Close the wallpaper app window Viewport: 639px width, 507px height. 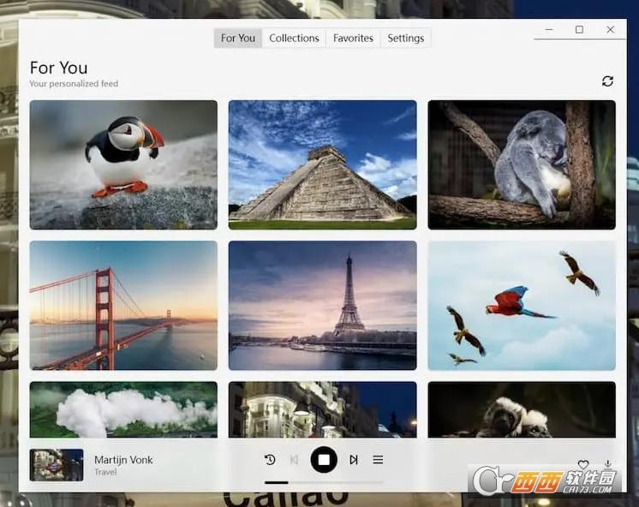tap(610, 29)
